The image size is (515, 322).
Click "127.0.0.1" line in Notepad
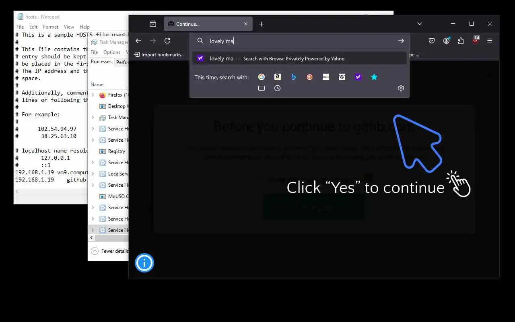coord(56,158)
